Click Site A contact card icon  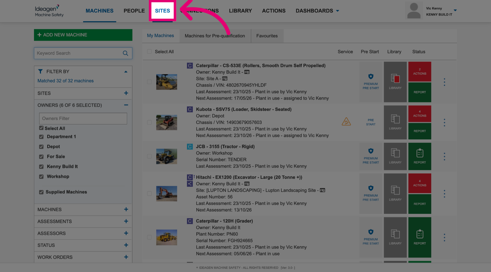coord(225,78)
